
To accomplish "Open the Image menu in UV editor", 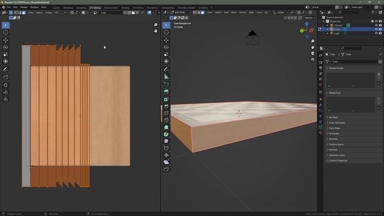I will coord(49,13).
